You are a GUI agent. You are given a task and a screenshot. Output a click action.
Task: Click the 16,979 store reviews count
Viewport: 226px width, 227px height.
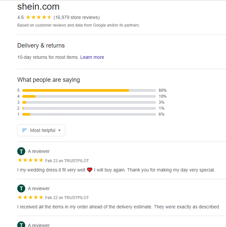click(77, 17)
